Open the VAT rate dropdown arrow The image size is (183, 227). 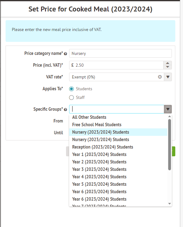coord(168,77)
